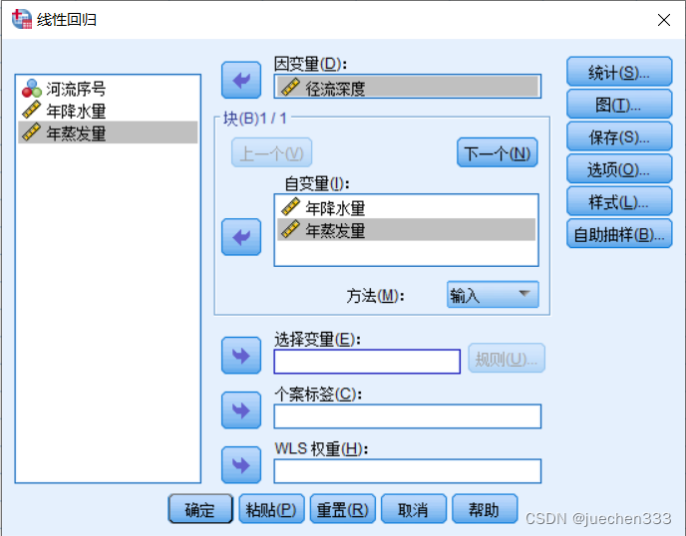
Task: Open the 保存(S) dialog
Action: (x=619, y=136)
